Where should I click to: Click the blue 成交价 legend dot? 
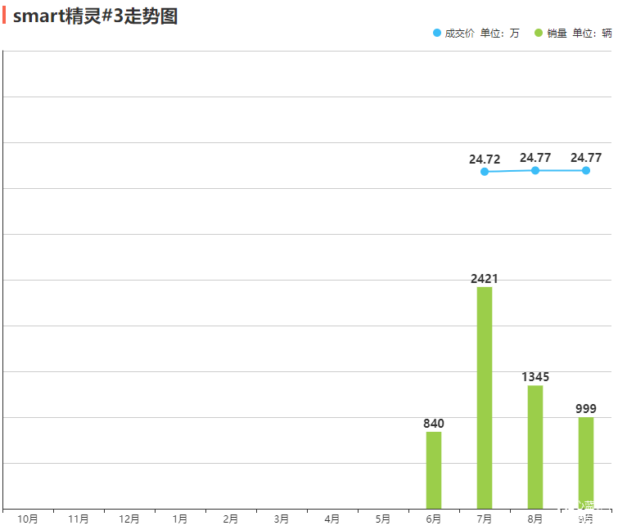pos(436,34)
